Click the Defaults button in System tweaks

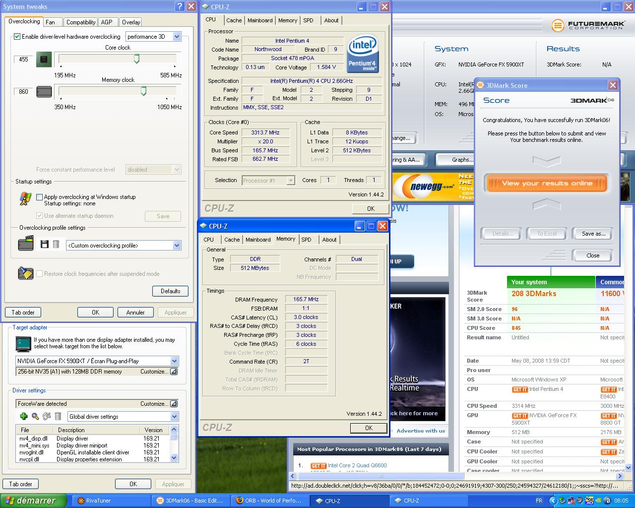[x=170, y=291]
